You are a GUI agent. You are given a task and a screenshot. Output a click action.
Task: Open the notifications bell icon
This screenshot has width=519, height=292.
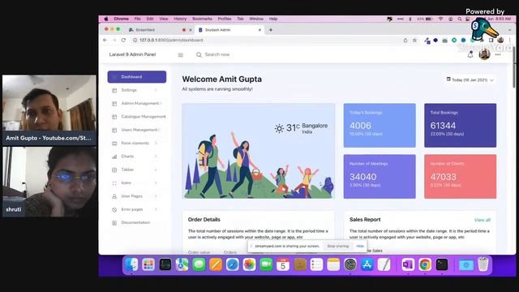coord(470,54)
